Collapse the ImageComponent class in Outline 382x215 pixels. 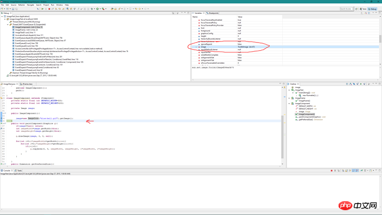pos(289,104)
